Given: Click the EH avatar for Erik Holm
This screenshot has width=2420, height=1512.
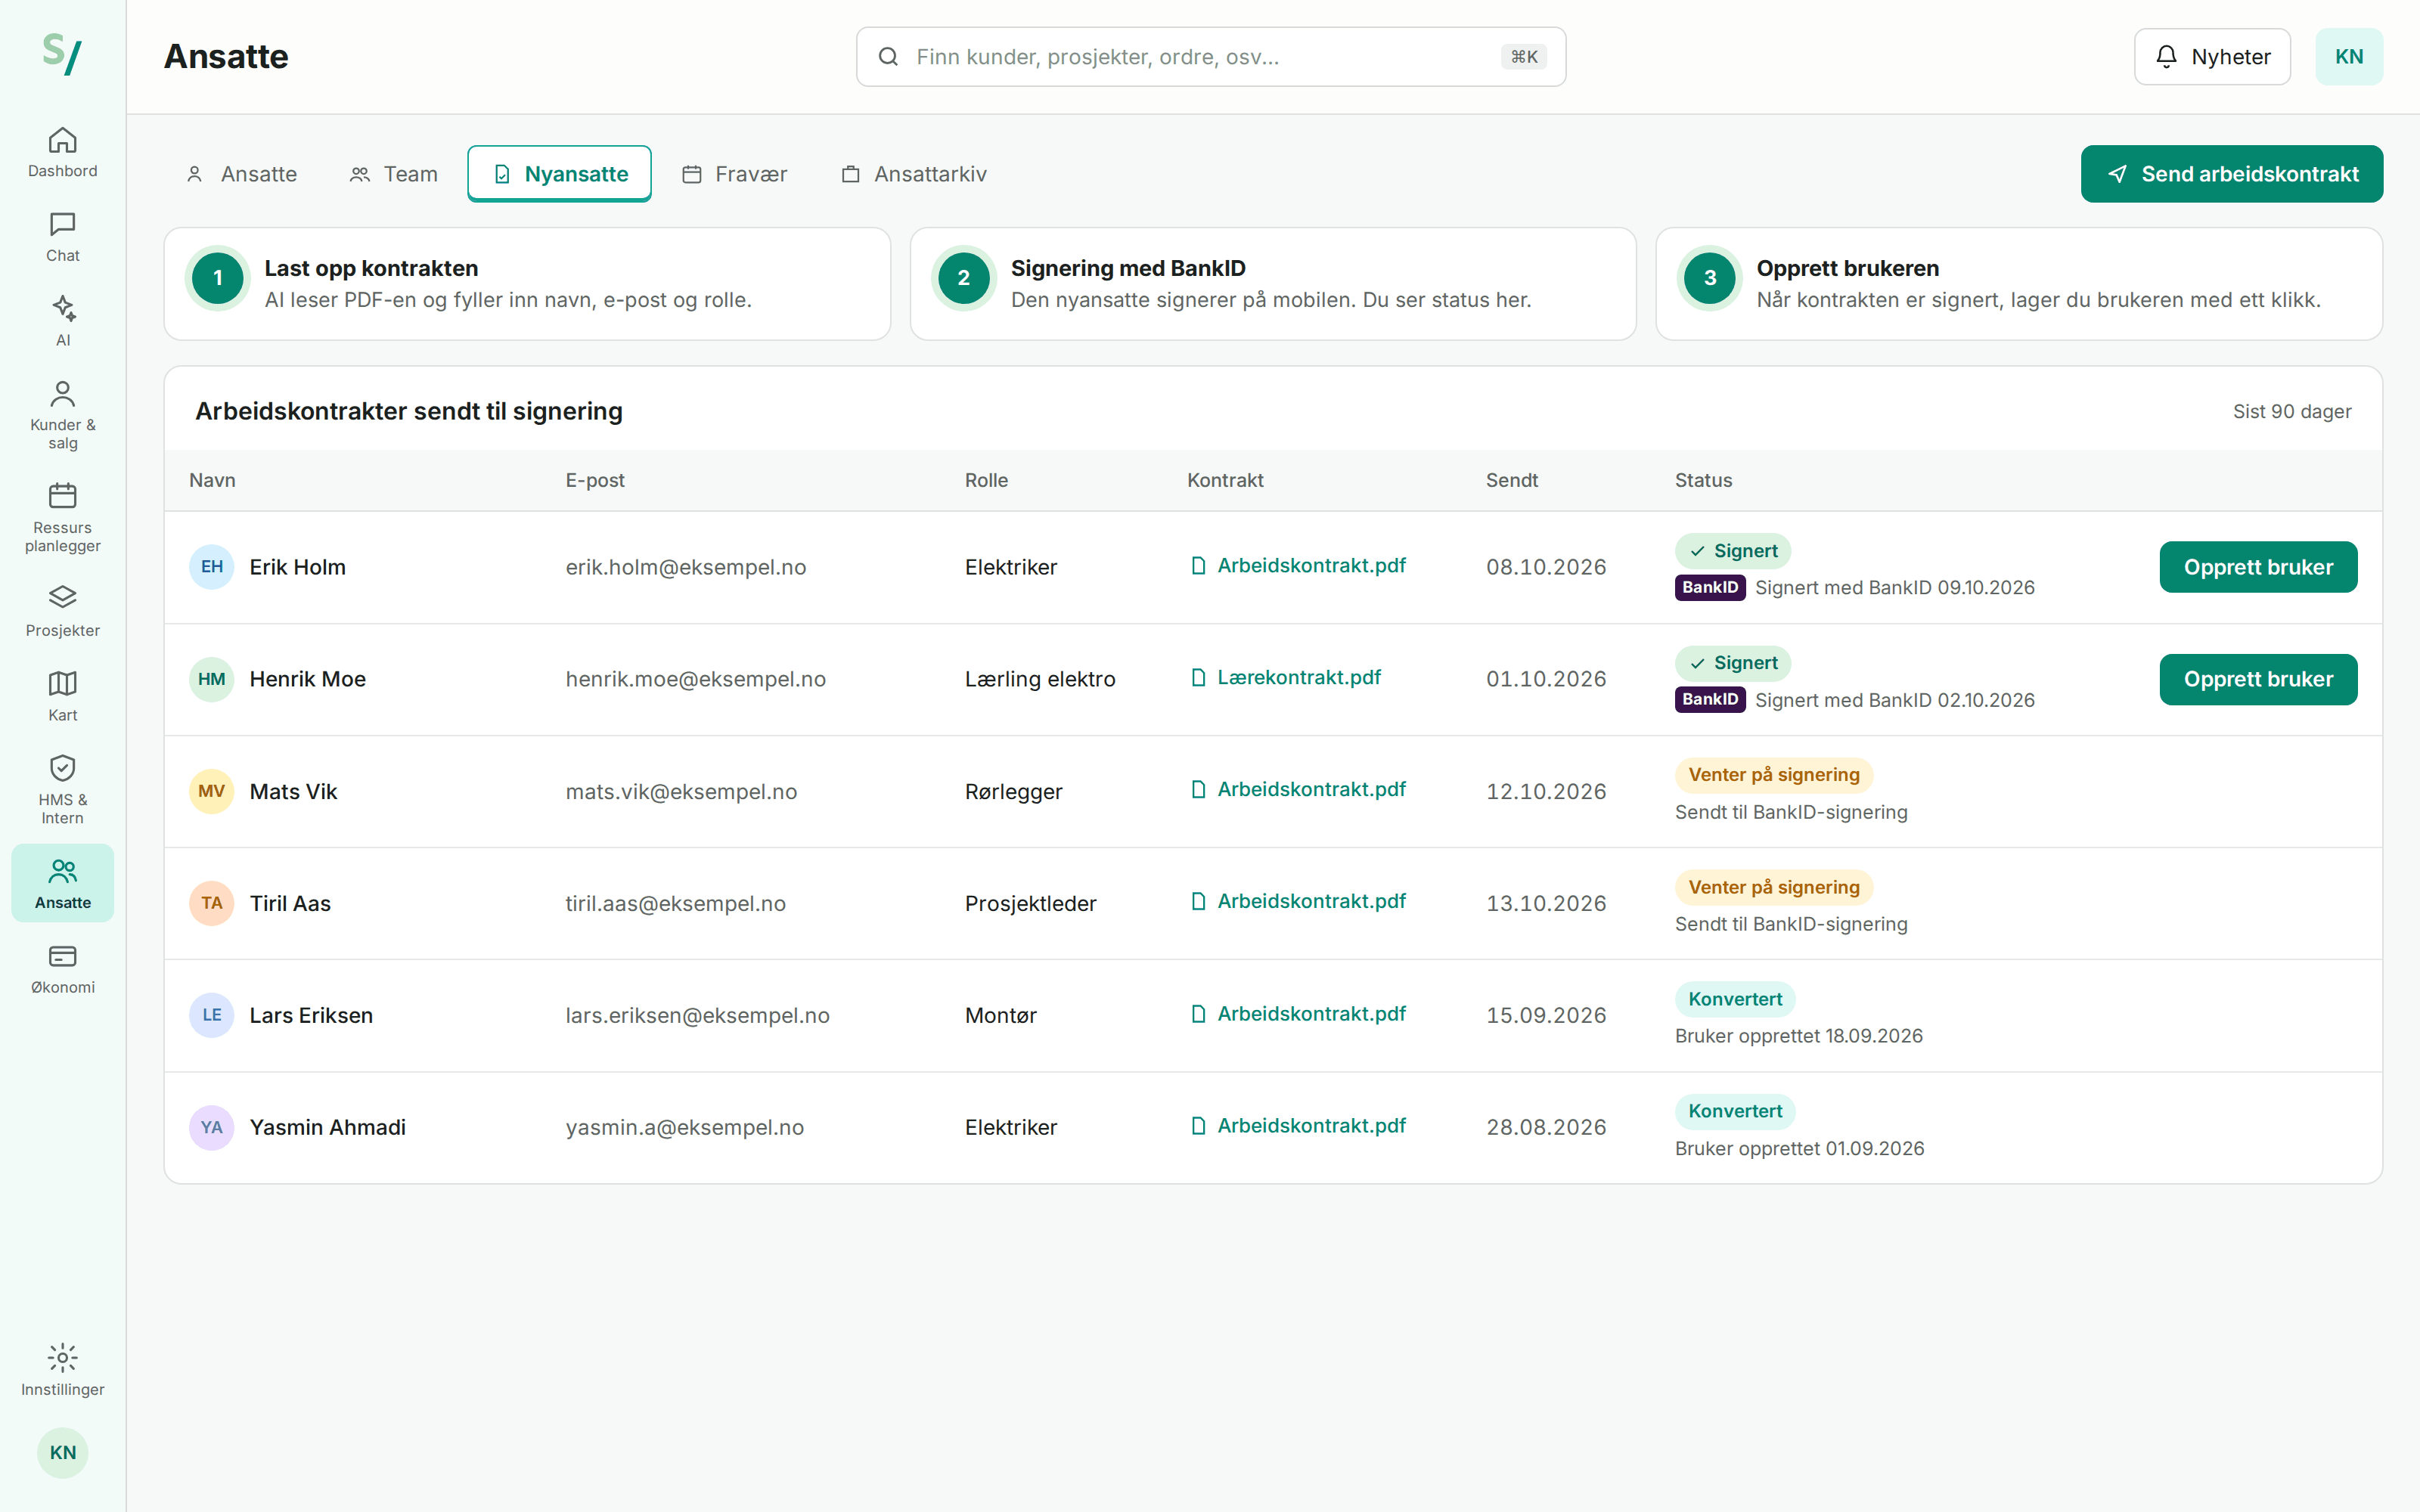Looking at the screenshot, I should [x=211, y=567].
